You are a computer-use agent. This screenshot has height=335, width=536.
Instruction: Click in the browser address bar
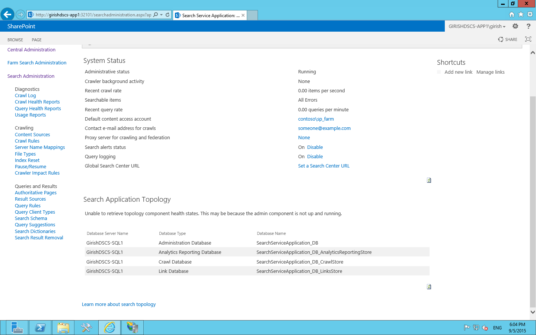tap(93, 15)
